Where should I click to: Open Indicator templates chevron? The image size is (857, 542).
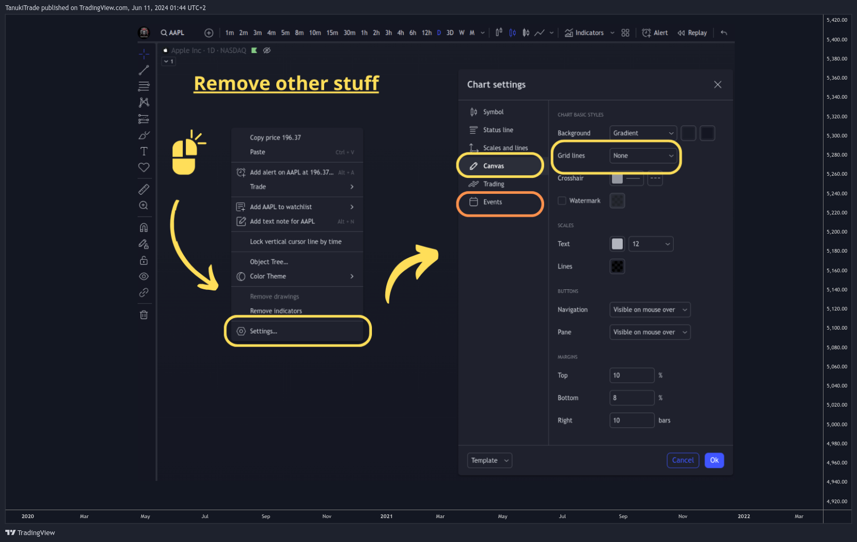[612, 33]
